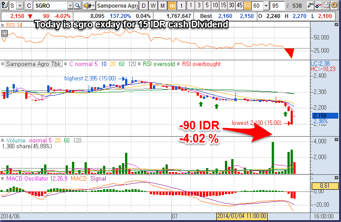341x222 pixels.
Task: Click the highest 2,395 (15:00) annotation
Action: [x=90, y=78]
